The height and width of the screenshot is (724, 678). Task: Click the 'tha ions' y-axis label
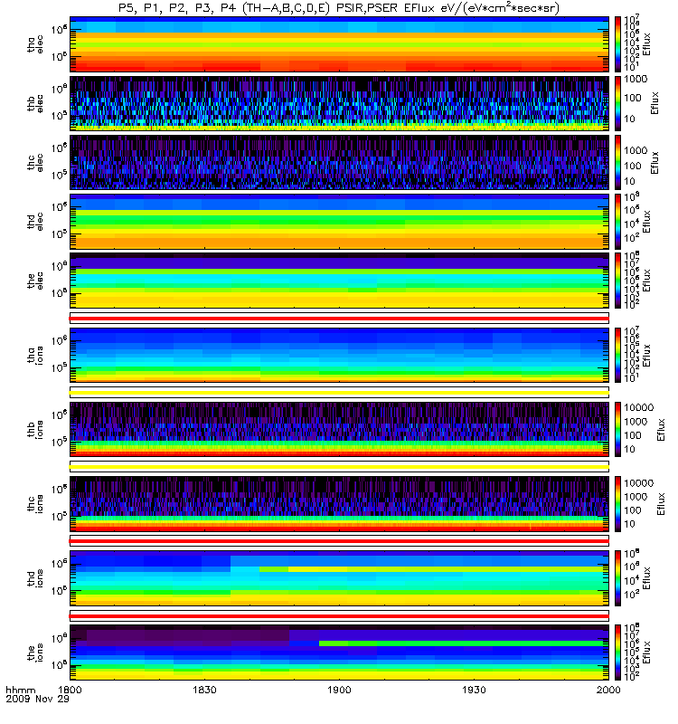click(x=35, y=355)
